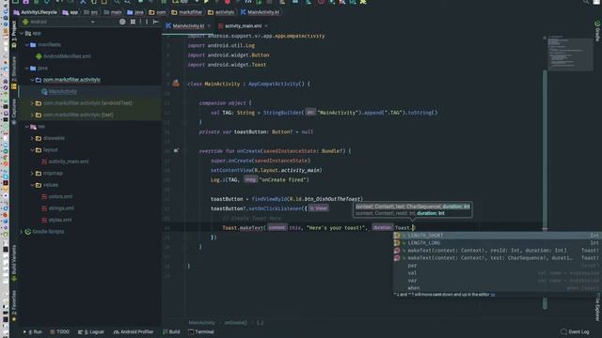
Task: Click the gutter icon beside class MainActivity
Action: [176, 84]
